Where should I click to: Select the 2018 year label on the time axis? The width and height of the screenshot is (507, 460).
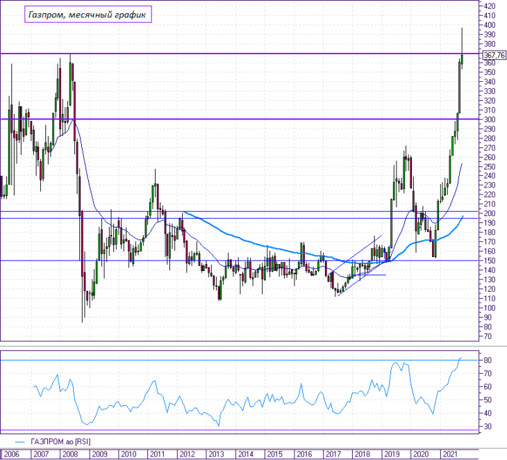point(362,454)
